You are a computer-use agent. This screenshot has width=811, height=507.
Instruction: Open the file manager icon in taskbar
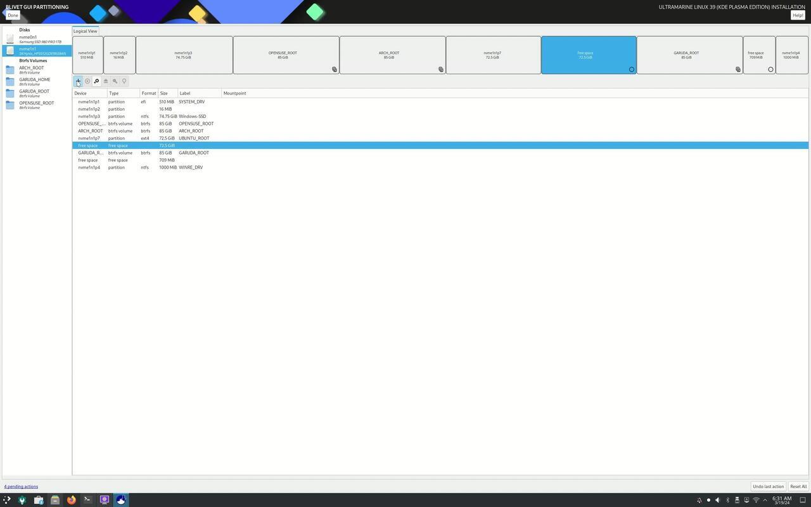coord(54,500)
